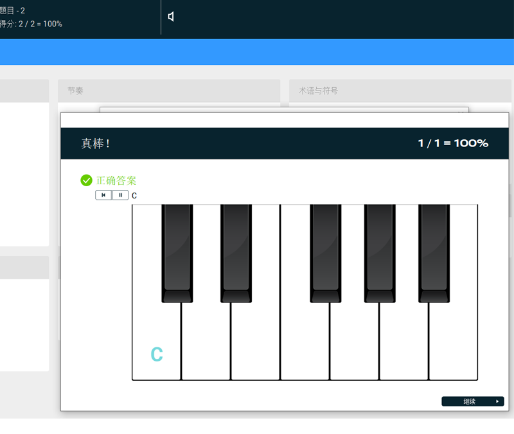Play the rightmost white key B
Image resolution: width=514 pixels, height=434 pixels.
[x=454, y=341]
